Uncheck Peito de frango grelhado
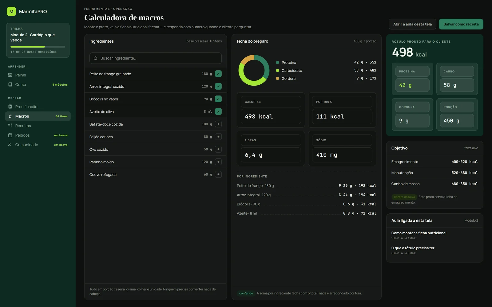 coord(218,74)
